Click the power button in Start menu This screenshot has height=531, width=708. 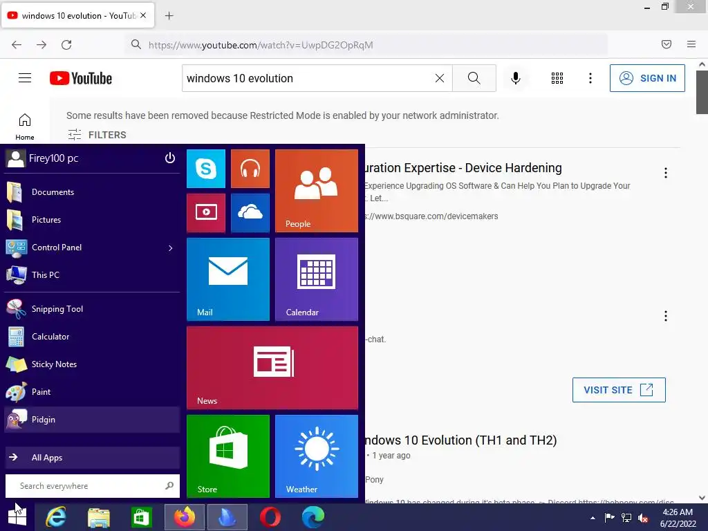tap(170, 158)
